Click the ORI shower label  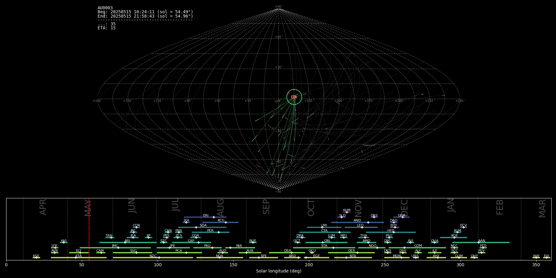(x=327, y=241)
